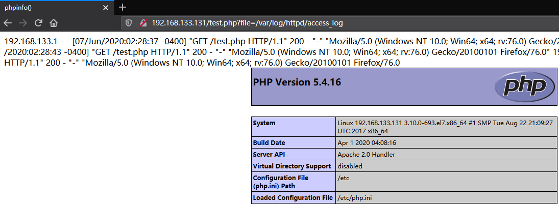The height and width of the screenshot is (204, 559).
Task: Reload the current page
Action: (38, 23)
